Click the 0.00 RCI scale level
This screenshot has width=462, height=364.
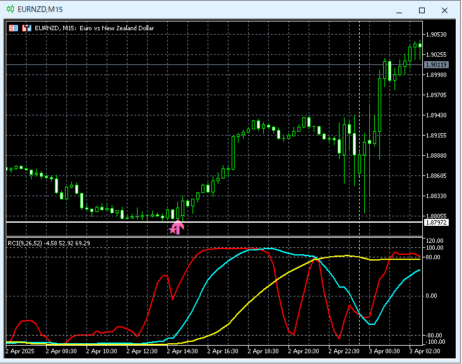(432, 296)
